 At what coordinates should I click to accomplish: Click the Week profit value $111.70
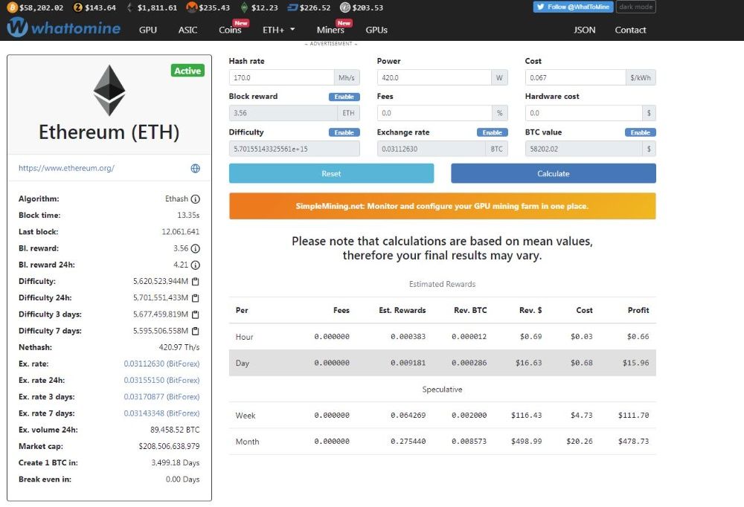(x=633, y=416)
